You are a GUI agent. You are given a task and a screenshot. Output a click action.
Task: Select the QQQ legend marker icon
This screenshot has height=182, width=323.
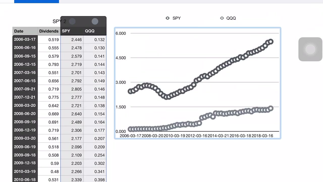tap(222, 18)
